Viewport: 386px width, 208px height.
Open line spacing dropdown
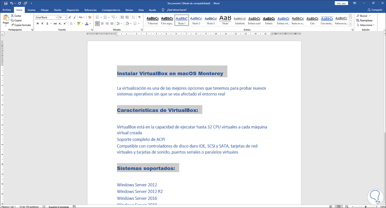click(120, 24)
